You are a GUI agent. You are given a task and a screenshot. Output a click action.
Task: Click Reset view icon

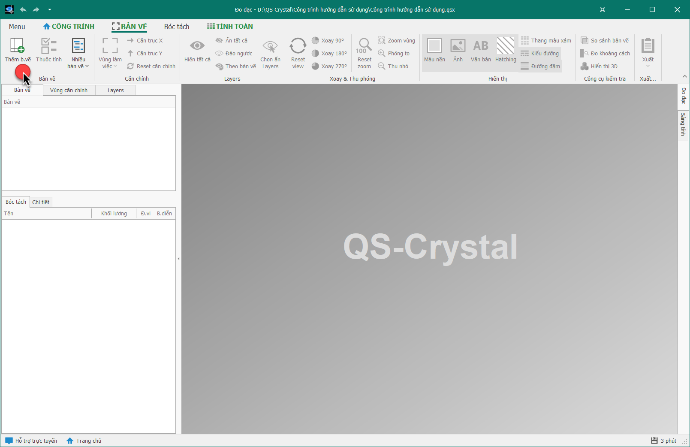(298, 45)
